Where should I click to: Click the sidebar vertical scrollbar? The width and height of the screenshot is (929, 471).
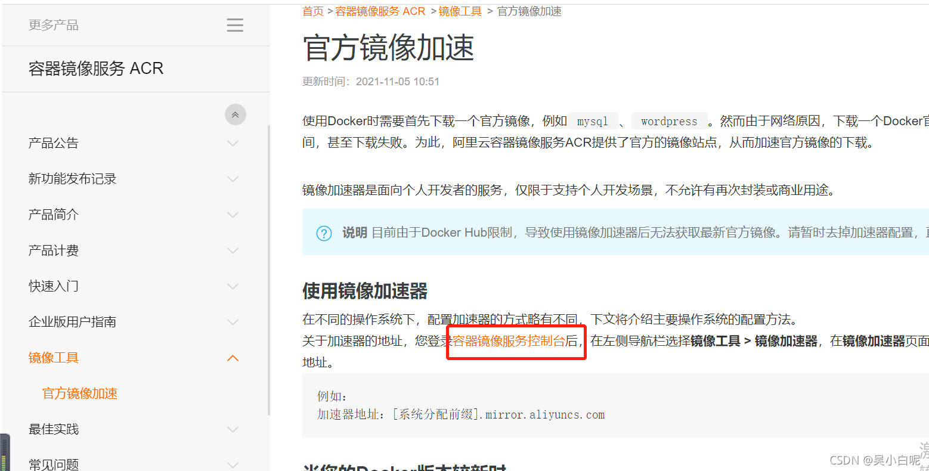269,270
